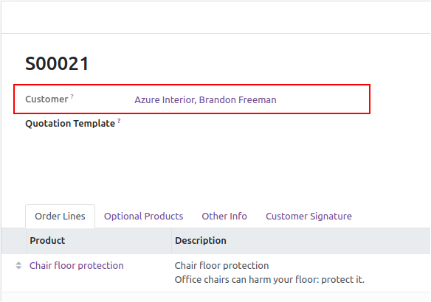
Task: Click the blank header cell left of Product
Action: click(14, 241)
